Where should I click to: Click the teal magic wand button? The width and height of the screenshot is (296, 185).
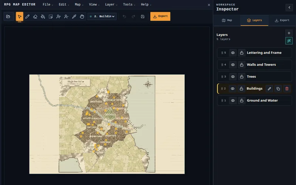[x=289, y=41]
